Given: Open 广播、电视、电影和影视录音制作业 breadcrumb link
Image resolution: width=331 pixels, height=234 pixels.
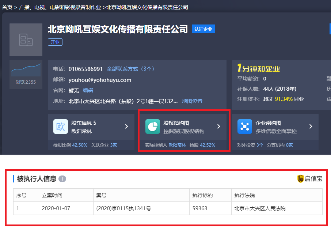Looking at the screenshot, I should click(x=60, y=7).
